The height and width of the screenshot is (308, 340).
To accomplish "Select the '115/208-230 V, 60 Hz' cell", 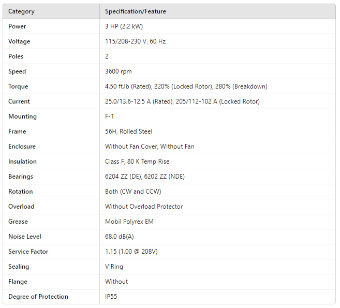I will [135, 41].
